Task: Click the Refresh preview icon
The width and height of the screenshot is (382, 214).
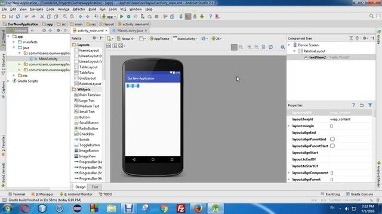Action: coord(270,47)
